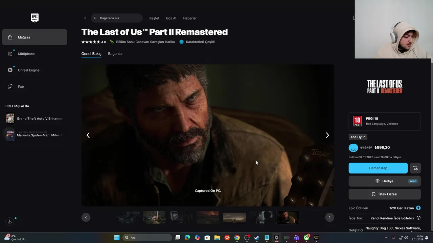Click the ₺999,20 price
433x243 pixels.
[x=382, y=147]
